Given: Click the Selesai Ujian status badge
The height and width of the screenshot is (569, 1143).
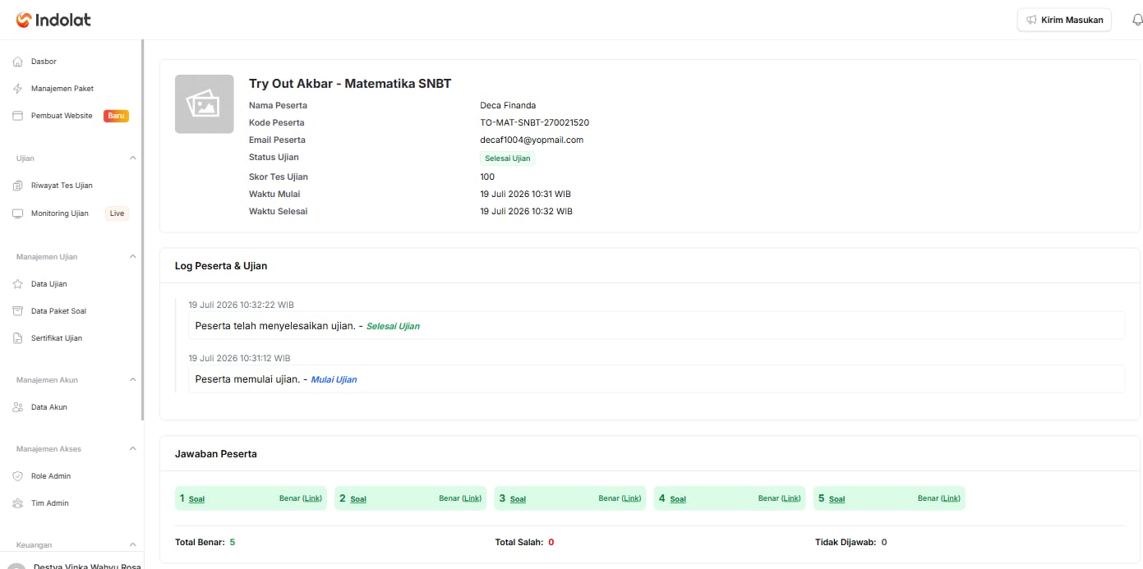Looking at the screenshot, I should pyautogui.click(x=507, y=158).
